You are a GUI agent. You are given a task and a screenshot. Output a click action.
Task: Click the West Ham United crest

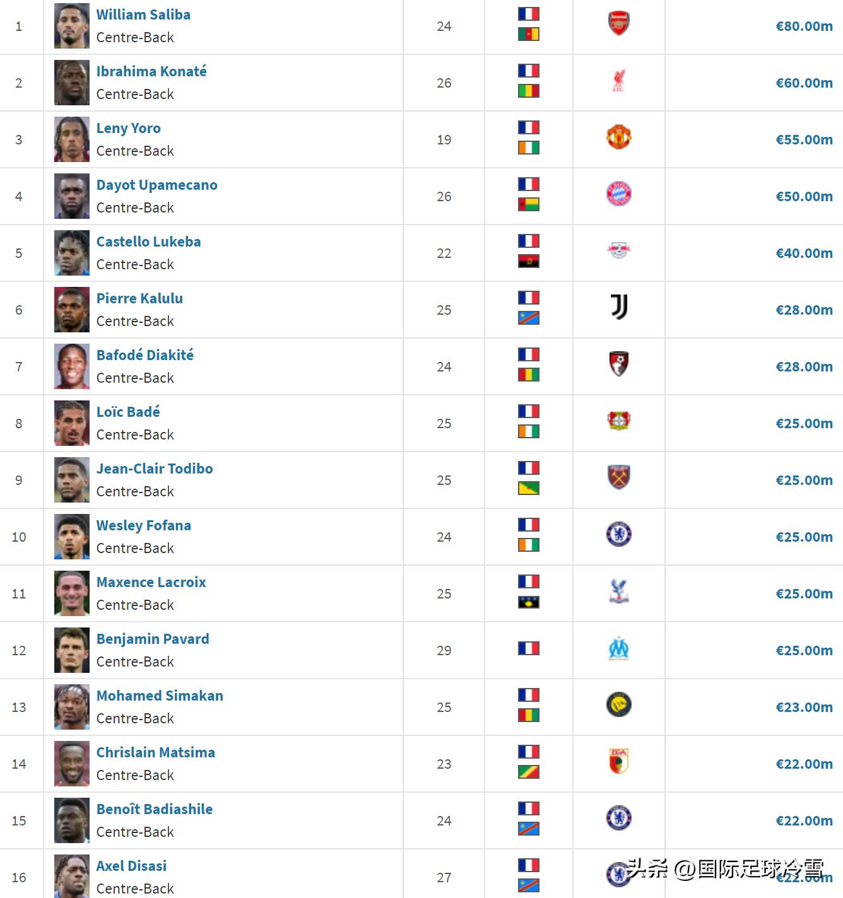618,477
